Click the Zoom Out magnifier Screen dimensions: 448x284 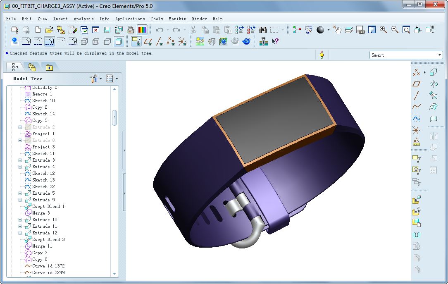coord(395,30)
